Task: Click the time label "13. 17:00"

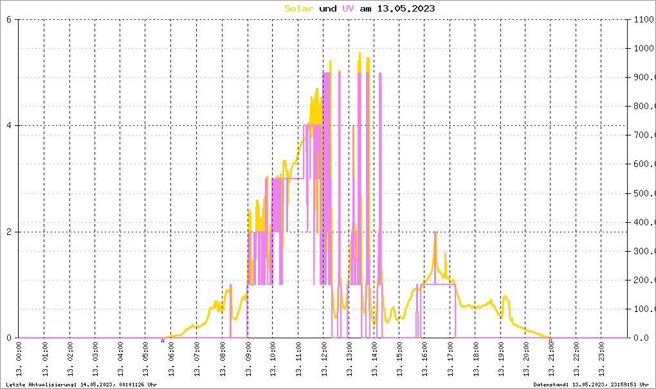Action: tap(450, 359)
